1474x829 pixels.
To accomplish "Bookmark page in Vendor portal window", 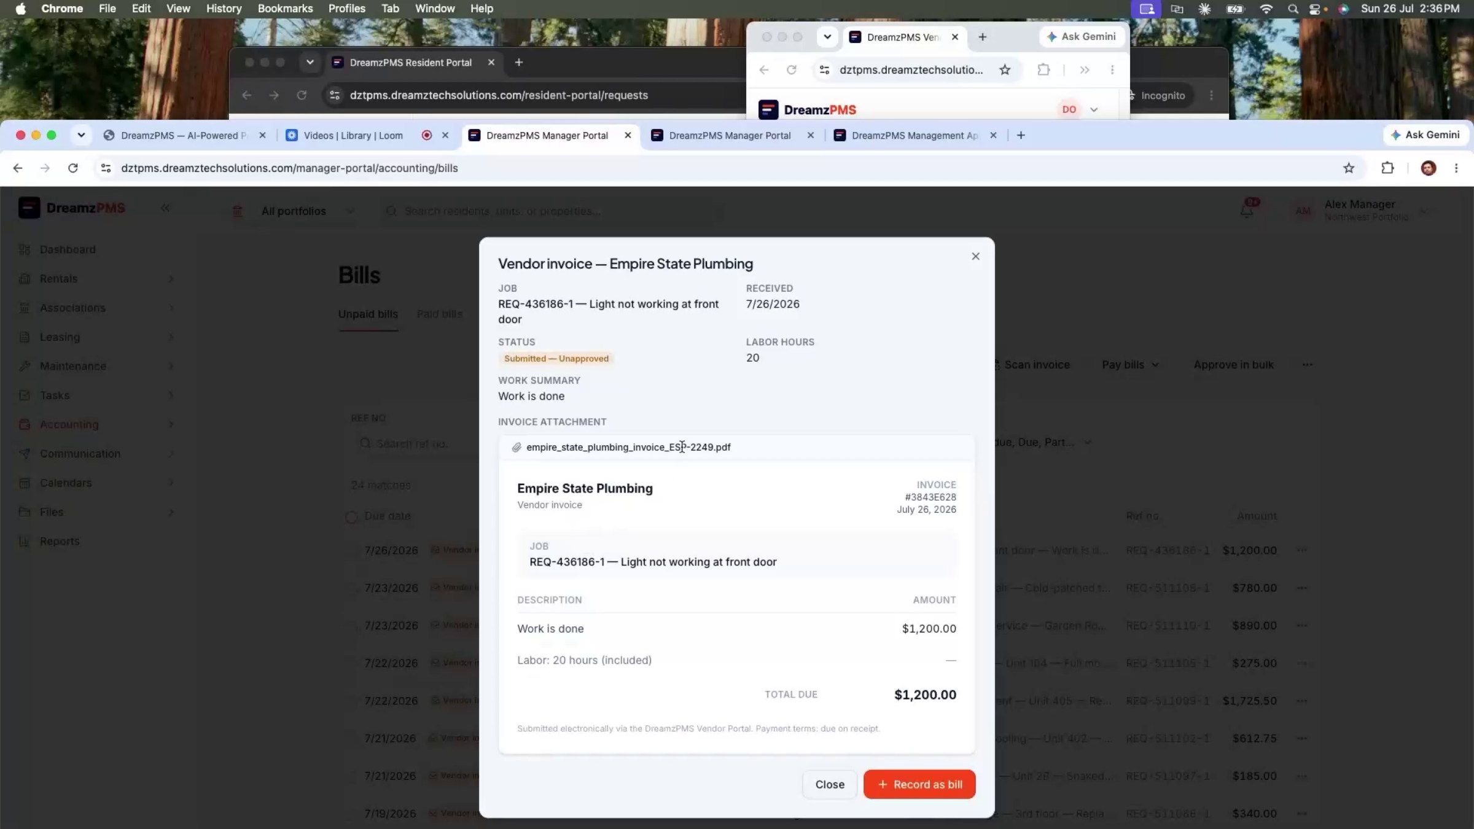I will pyautogui.click(x=1005, y=70).
